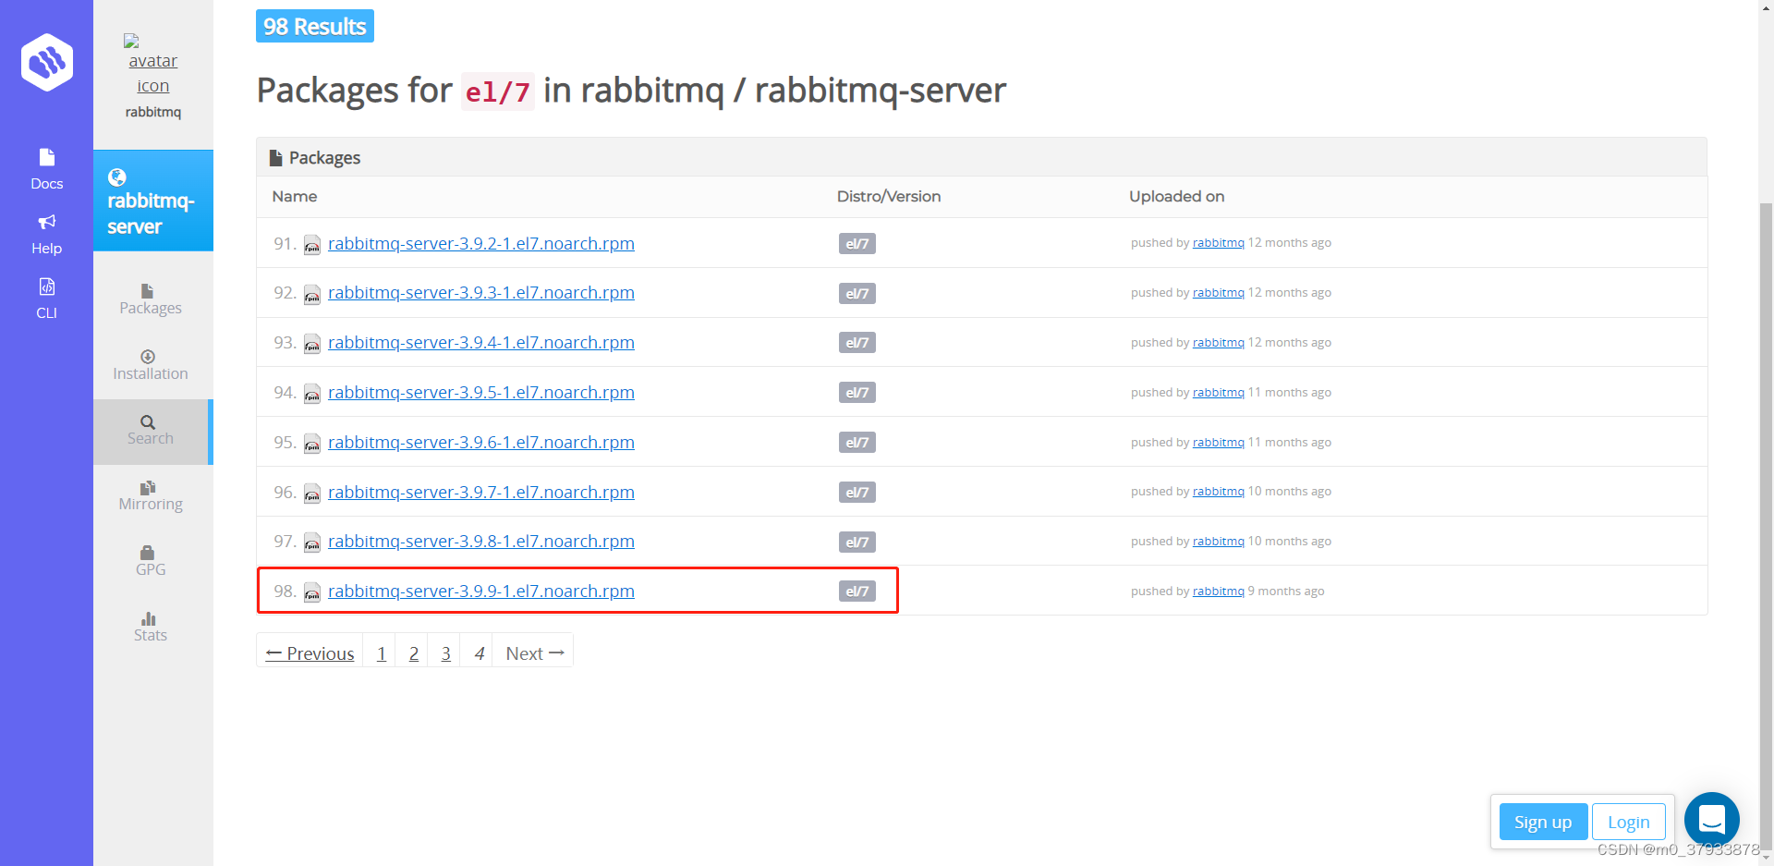Open rabbitmq-server-3.9.9-1.el7.noarch.rpm link
1774x866 pixels.
481,591
